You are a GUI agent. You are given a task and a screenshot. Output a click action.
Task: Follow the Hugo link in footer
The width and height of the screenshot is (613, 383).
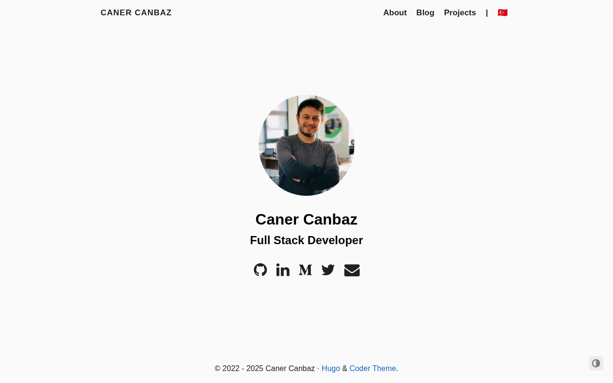(x=331, y=369)
